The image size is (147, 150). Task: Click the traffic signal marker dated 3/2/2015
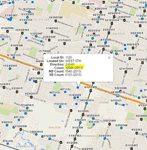[x=17, y=92]
